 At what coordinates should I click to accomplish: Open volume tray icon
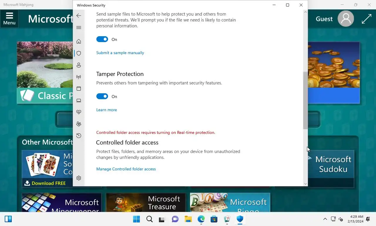point(341,219)
